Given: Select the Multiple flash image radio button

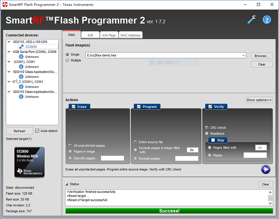Looking at the screenshot, I should pyautogui.click(x=67, y=61).
